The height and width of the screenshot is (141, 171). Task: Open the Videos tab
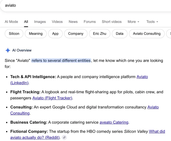pyautogui.click(x=57, y=22)
